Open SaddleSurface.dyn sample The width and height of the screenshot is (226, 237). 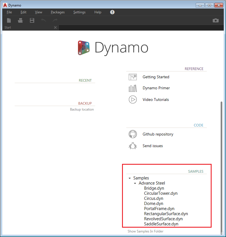161,224
